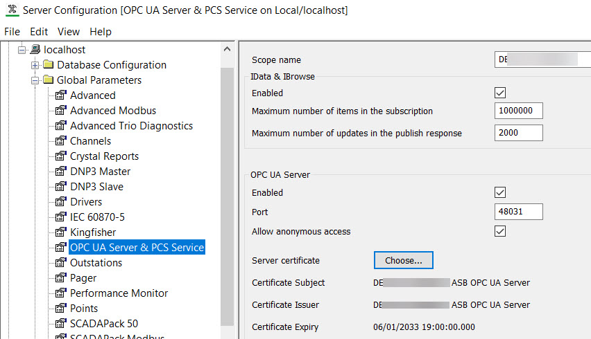Click the Certificate Expiry value 06/01/2033 19:00:00.000
This screenshot has height=339, width=591.
(424, 327)
